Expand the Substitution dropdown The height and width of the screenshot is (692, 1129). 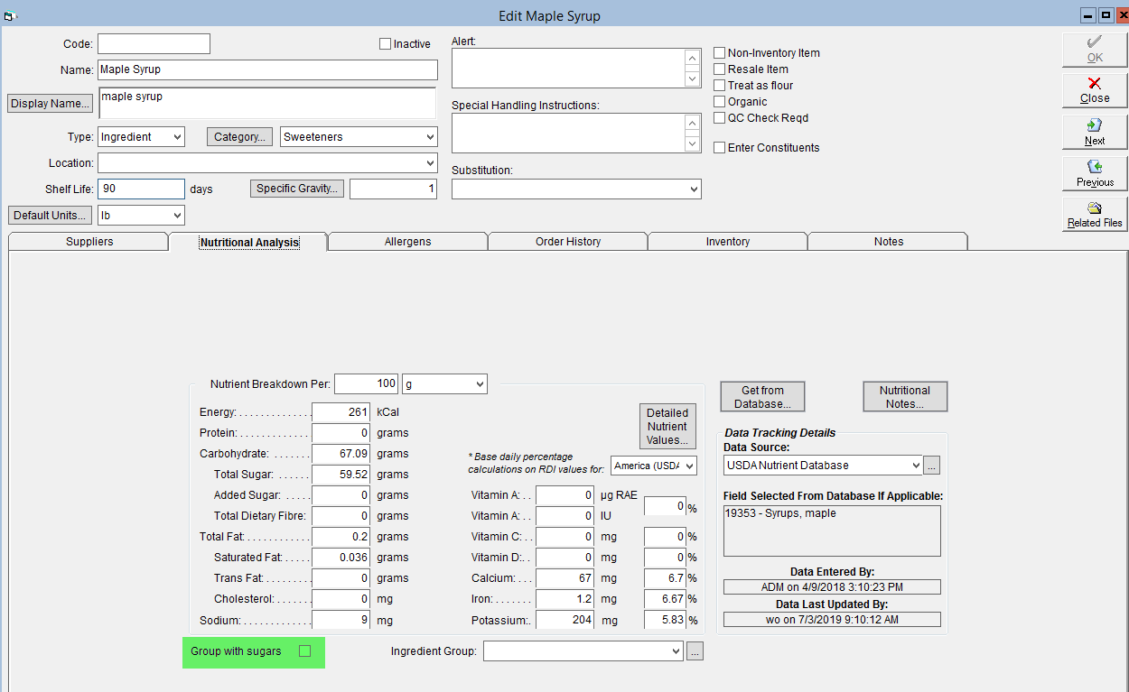(576, 189)
